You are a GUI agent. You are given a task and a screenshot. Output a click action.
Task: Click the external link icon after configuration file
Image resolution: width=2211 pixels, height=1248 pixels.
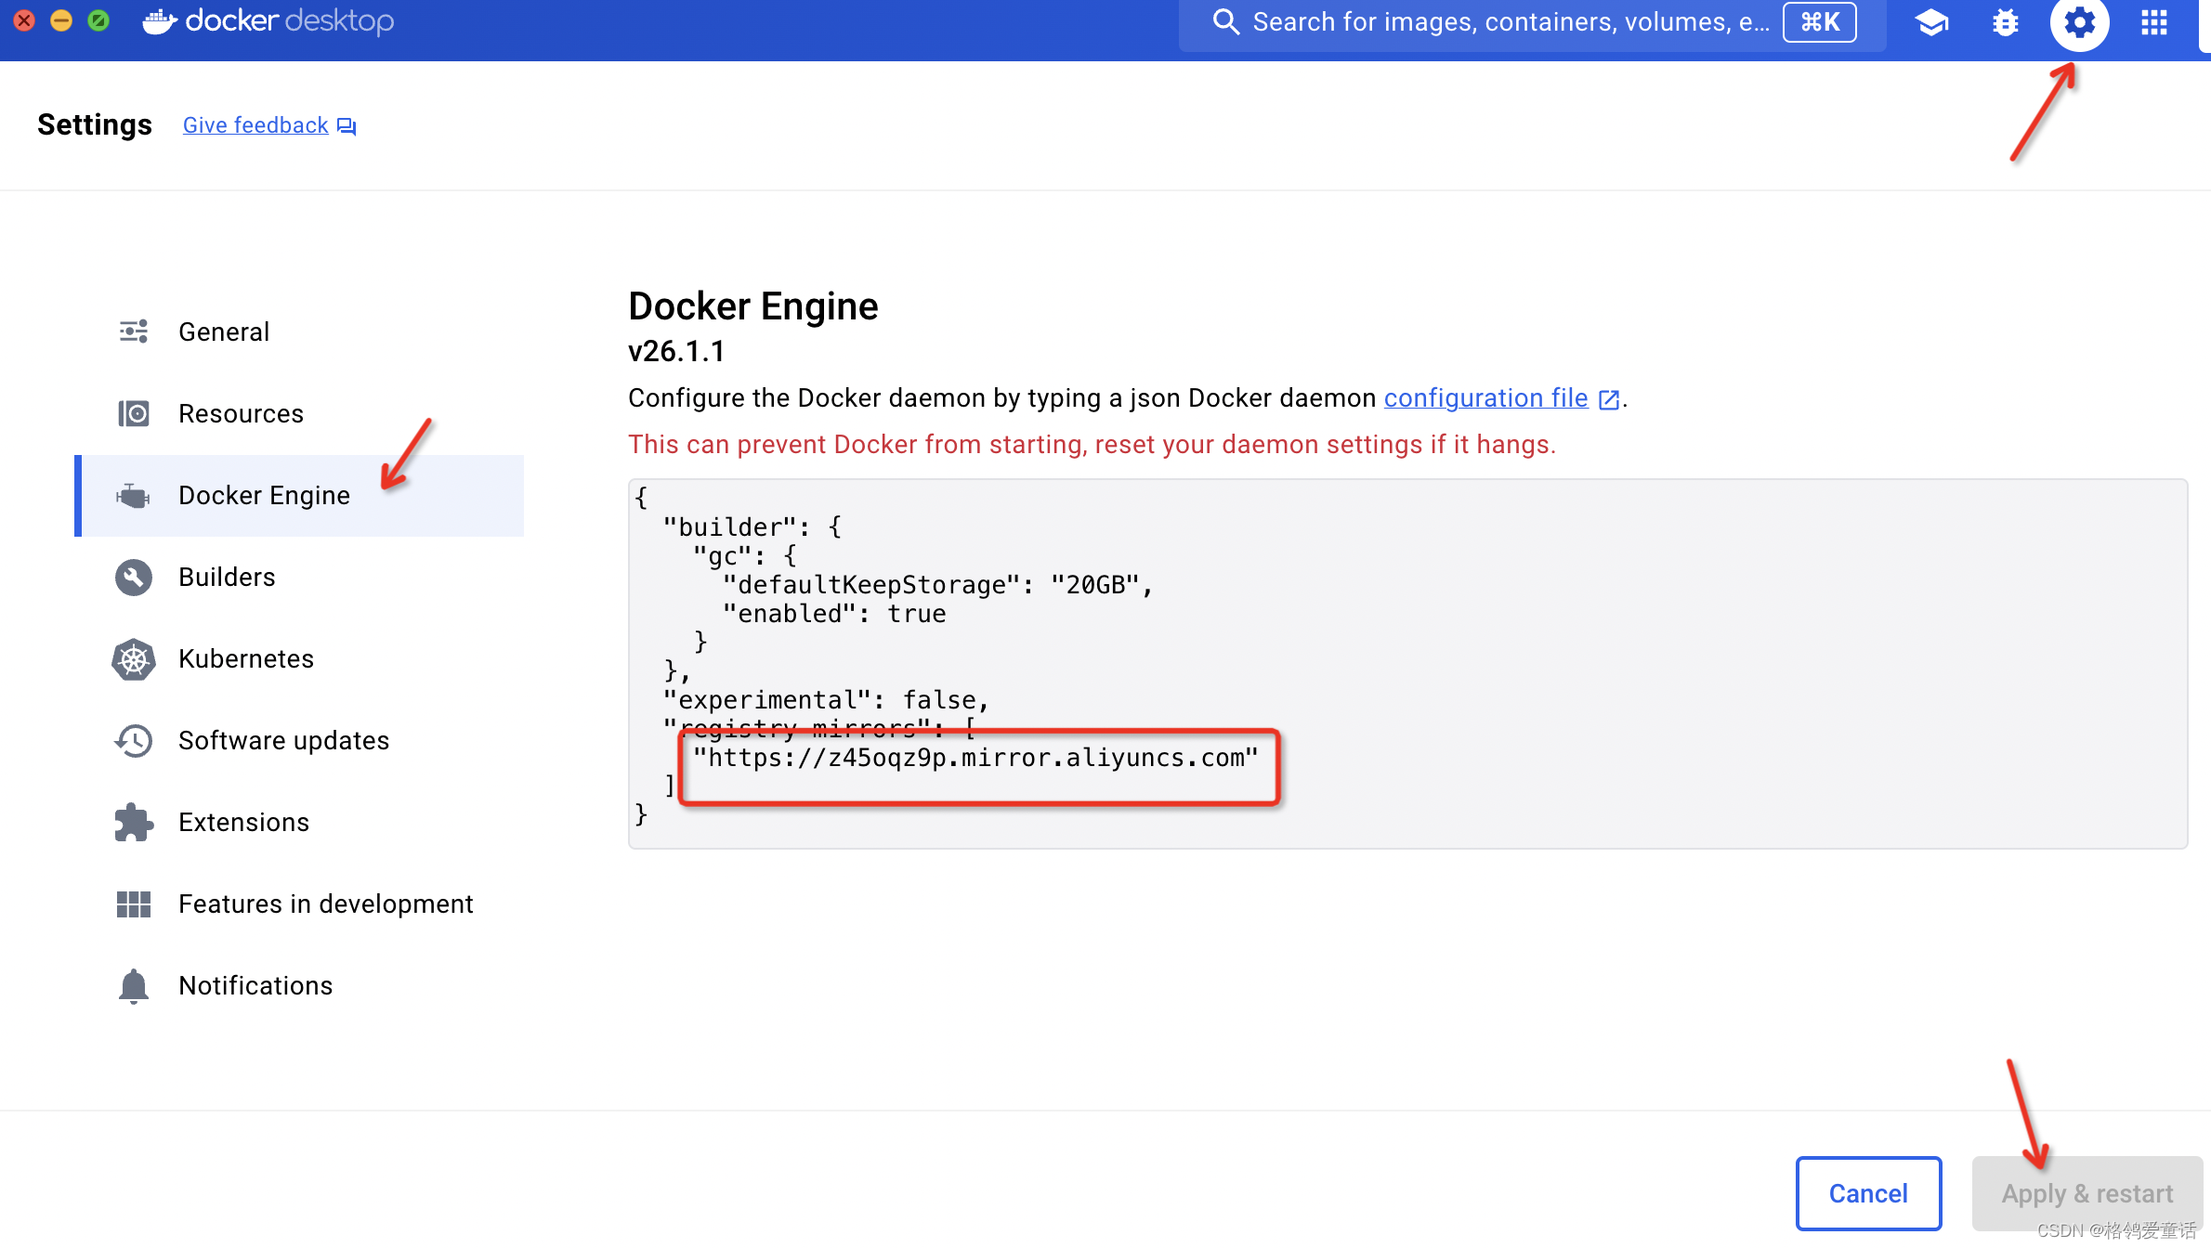pyautogui.click(x=1609, y=400)
